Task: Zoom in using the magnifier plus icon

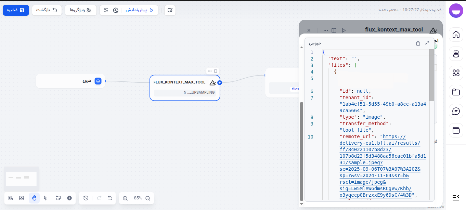Action: (125, 198)
